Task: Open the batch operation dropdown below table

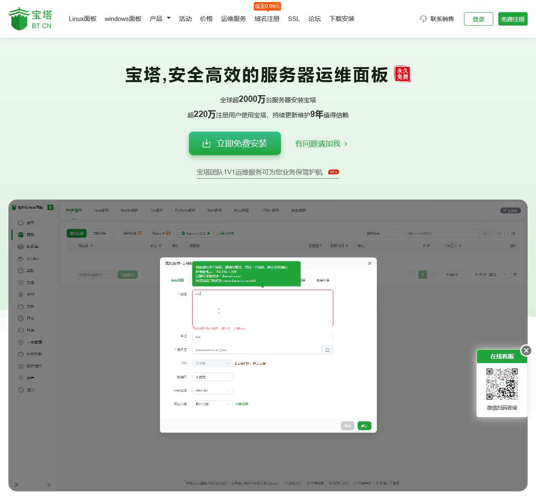Action: [96, 275]
